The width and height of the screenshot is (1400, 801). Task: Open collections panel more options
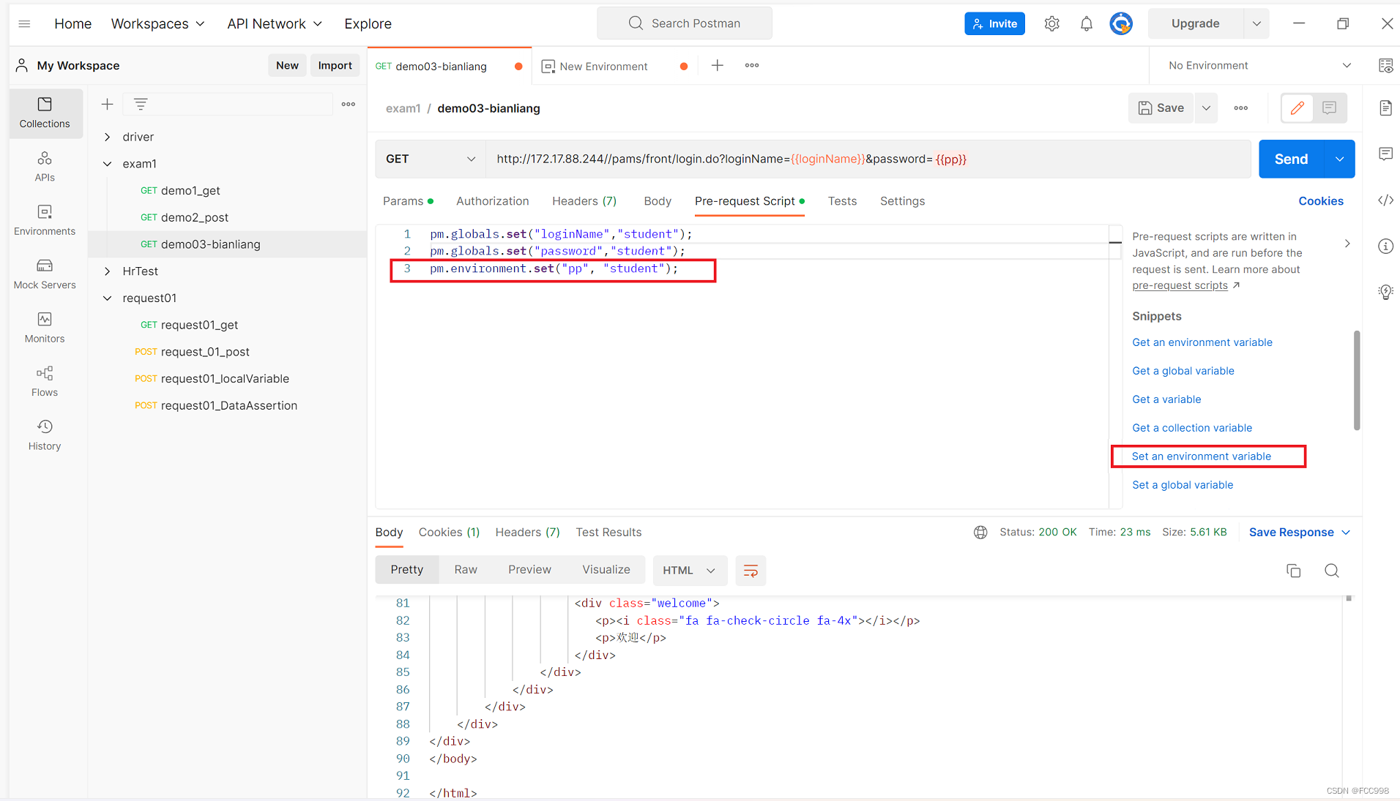(349, 104)
